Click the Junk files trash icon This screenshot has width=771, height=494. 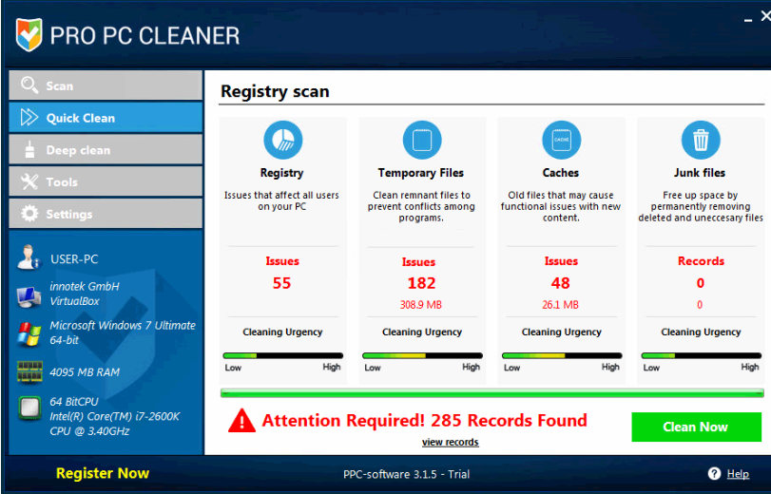pos(701,140)
